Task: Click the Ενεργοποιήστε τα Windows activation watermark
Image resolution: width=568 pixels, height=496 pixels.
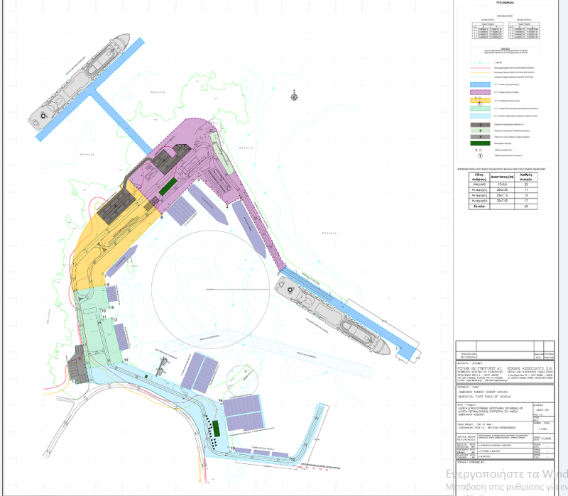Action: tap(506, 474)
